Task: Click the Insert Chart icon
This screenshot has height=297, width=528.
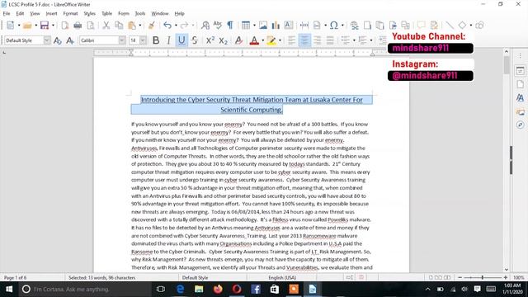Action: click(x=276, y=26)
